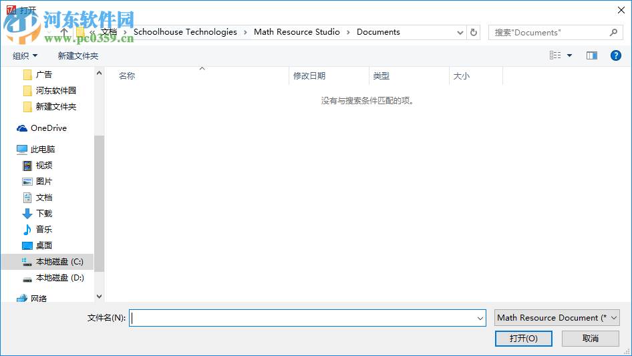
Task: Click Schoolhouse Technologies in the breadcrumb
Action: [x=185, y=32]
